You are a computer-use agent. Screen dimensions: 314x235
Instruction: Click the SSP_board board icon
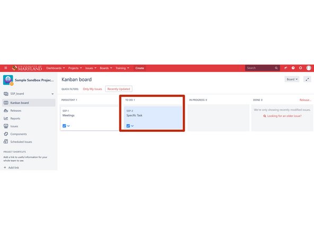pos(6,94)
